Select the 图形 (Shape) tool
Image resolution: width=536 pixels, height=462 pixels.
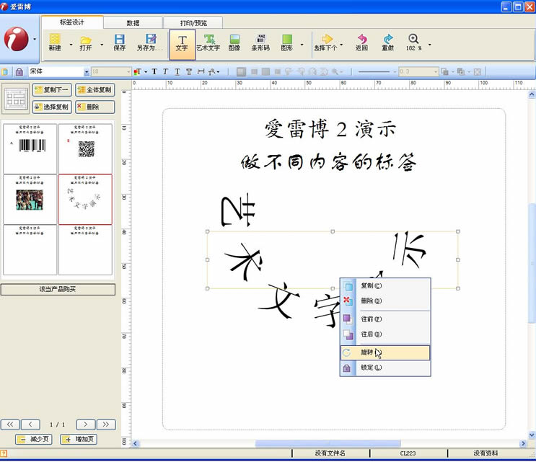tap(287, 43)
